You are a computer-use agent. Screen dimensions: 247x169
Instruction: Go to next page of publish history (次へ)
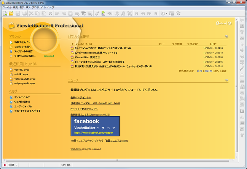216,71
